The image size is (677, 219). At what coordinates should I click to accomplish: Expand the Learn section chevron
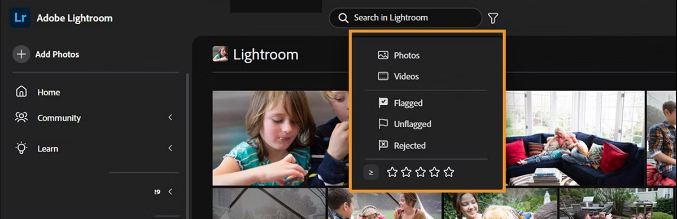point(170,148)
